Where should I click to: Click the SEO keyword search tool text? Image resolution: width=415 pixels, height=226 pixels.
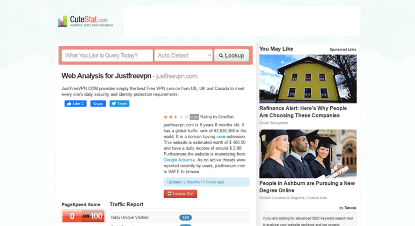point(308,221)
